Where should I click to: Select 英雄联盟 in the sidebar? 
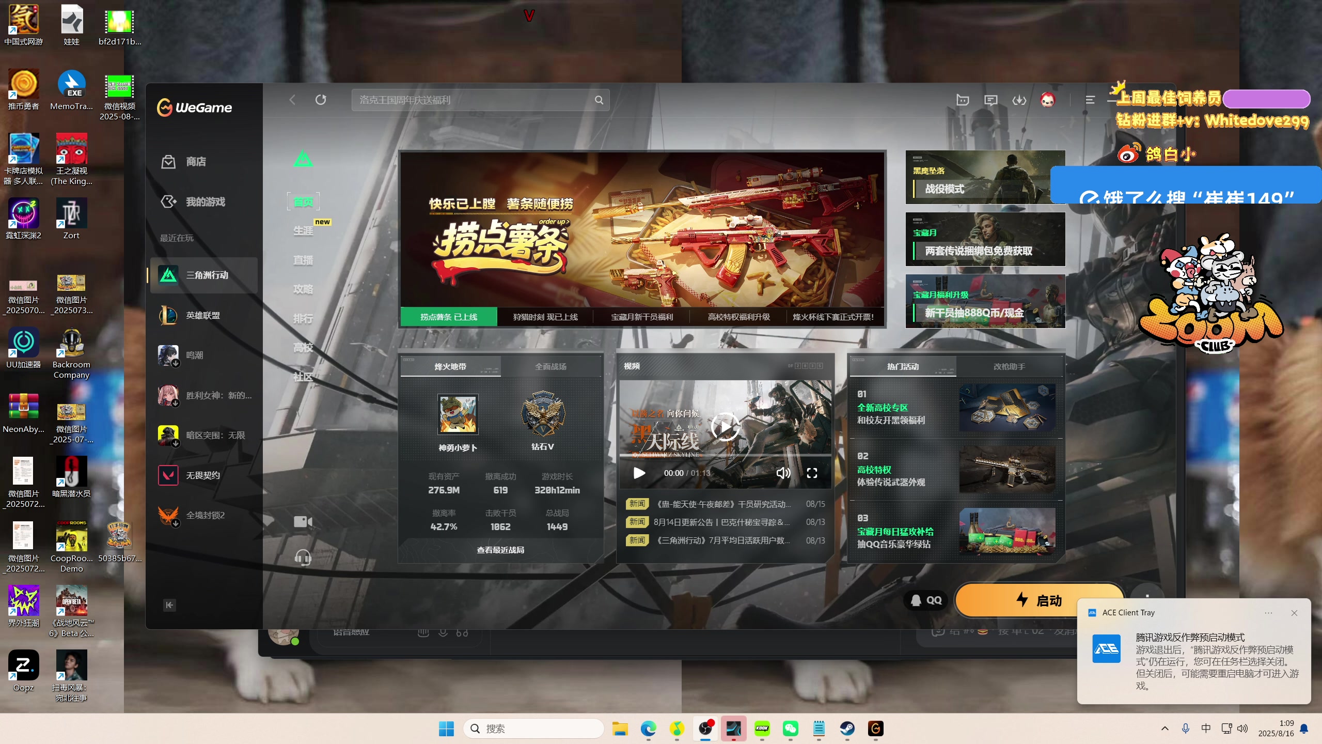[x=204, y=315]
